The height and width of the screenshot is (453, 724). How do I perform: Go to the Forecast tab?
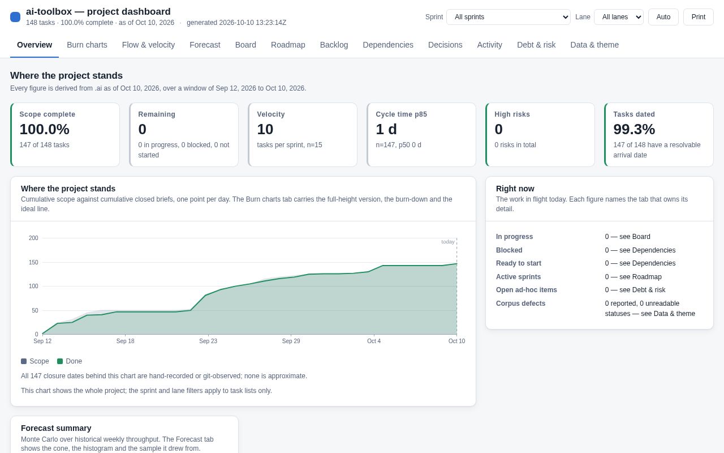(x=205, y=45)
